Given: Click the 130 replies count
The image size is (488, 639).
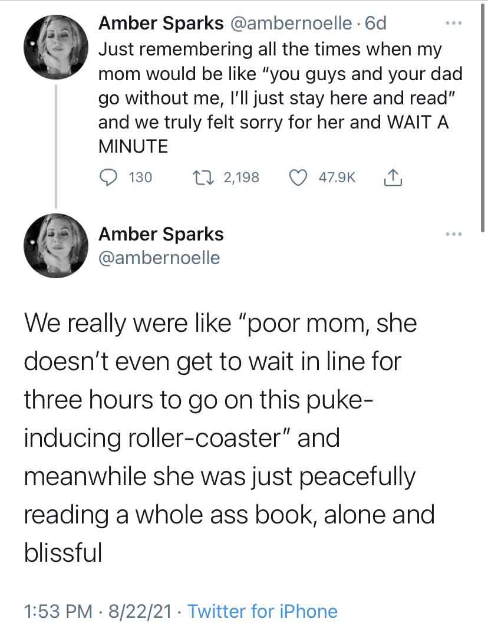Looking at the screenshot, I should click(140, 177).
